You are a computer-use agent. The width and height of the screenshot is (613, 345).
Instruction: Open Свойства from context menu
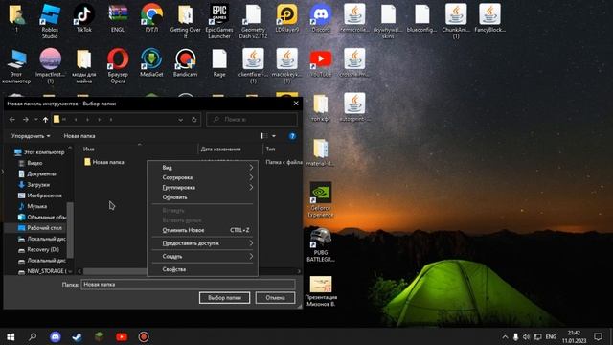[x=202, y=269]
